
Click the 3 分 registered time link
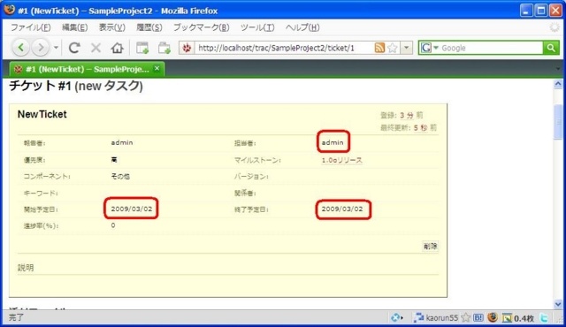coord(407,116)
